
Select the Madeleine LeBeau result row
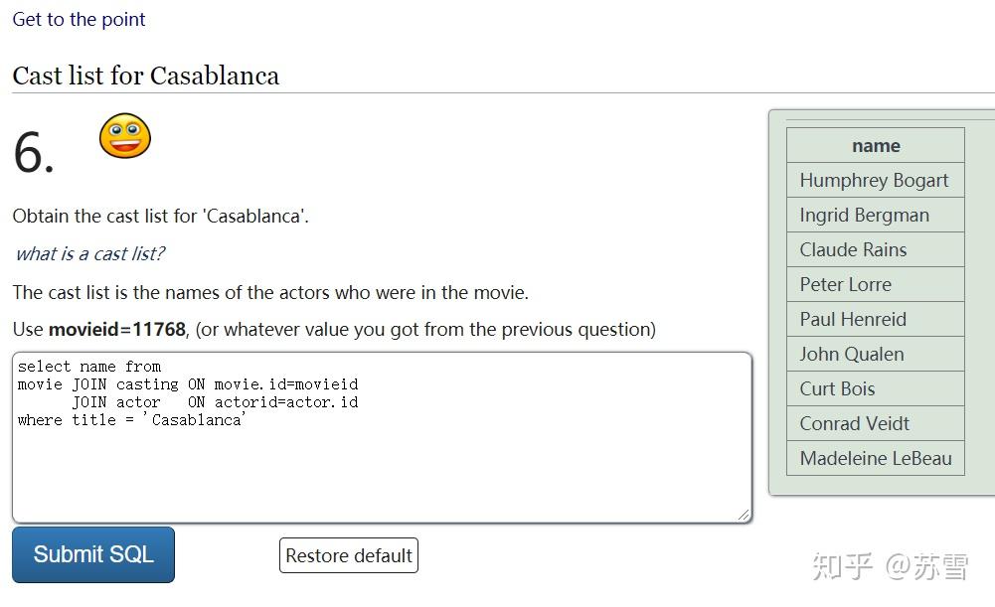[875, 458]
